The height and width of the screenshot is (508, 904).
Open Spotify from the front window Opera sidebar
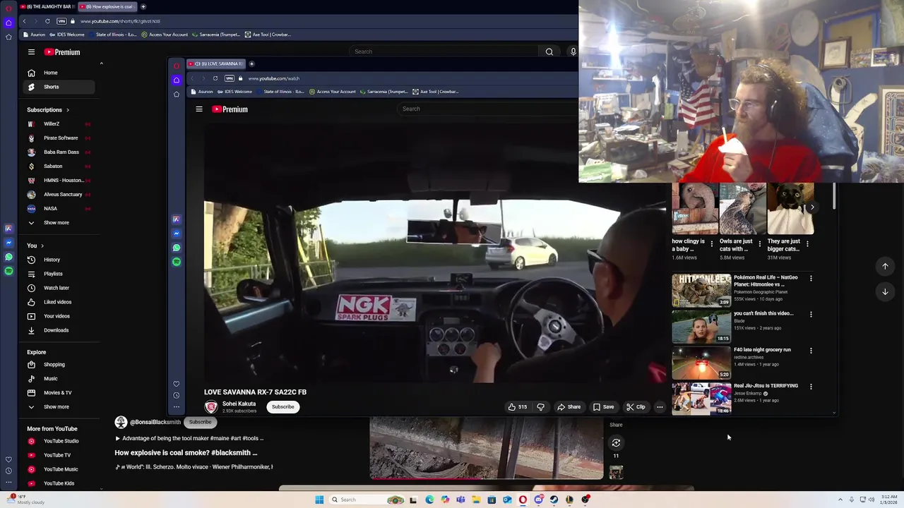point(177,262)
